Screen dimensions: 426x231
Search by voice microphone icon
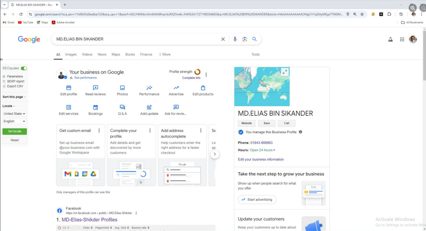point(235,39)
